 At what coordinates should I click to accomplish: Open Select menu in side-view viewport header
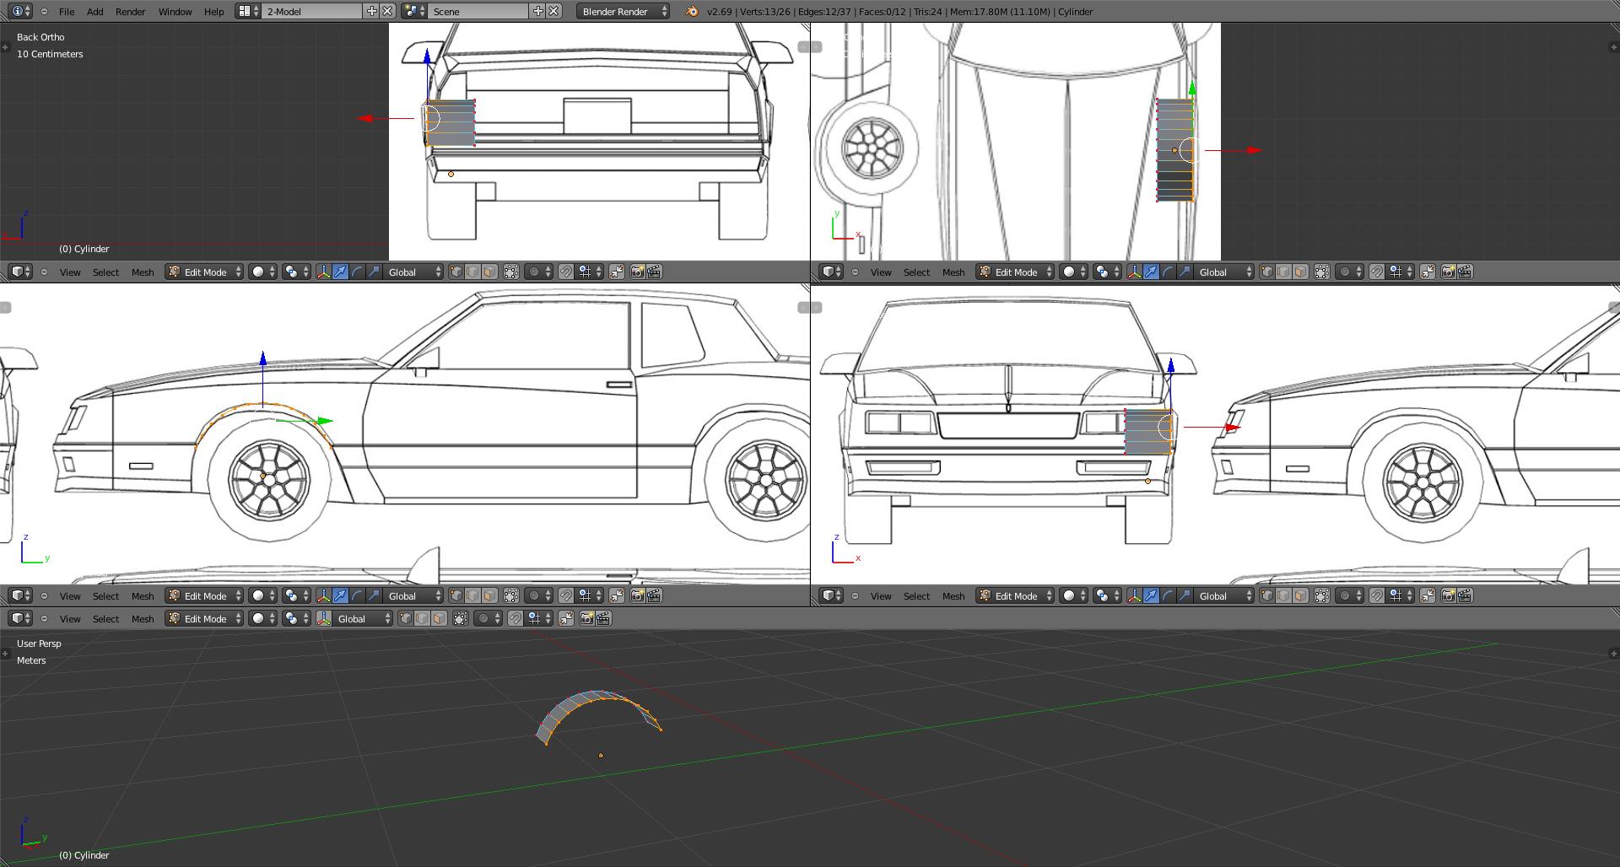pyautogui.click(x=105, y=596)
